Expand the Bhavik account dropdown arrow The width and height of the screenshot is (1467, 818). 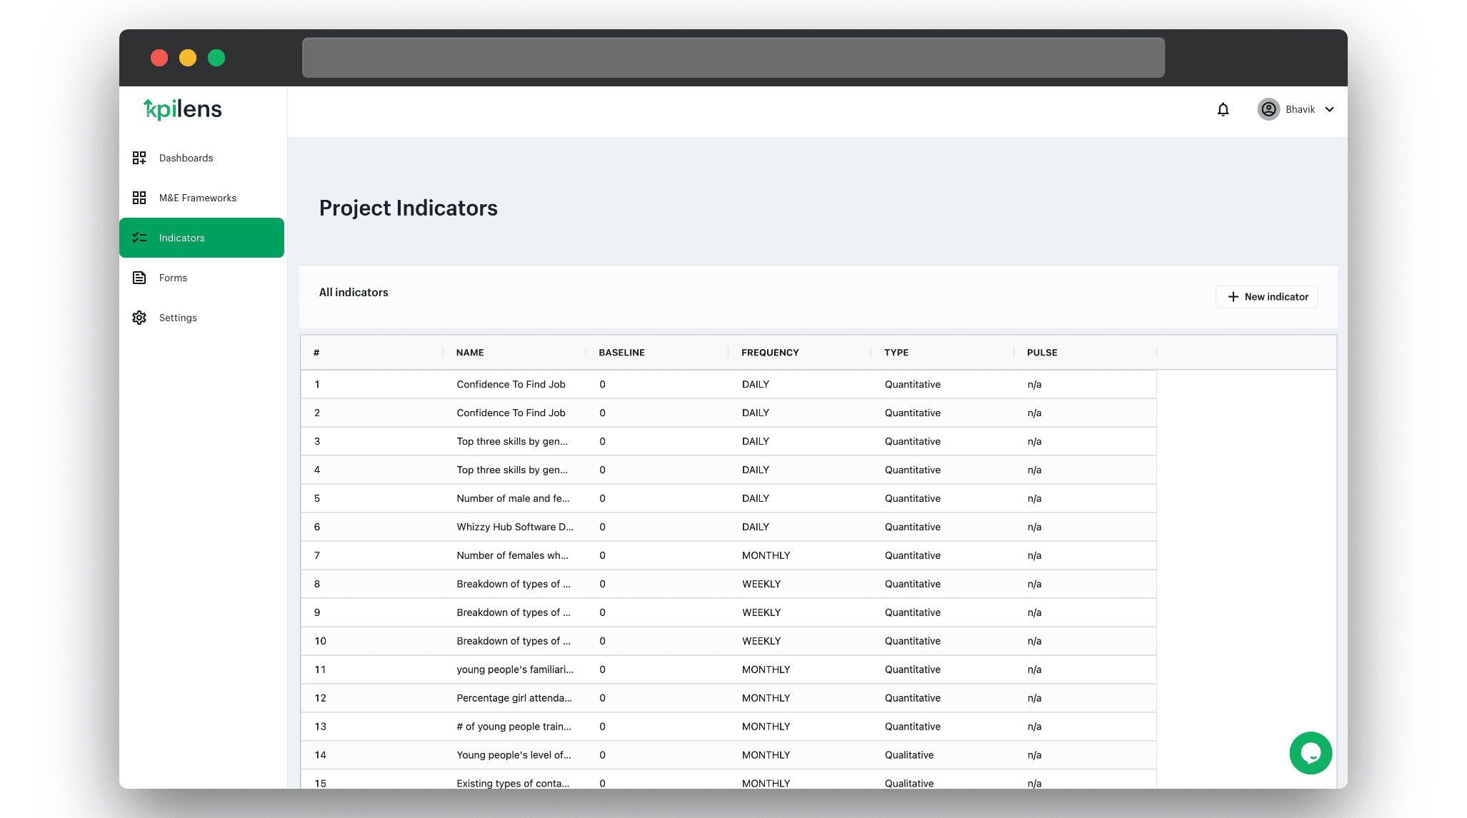click(x=1329, y=109)
